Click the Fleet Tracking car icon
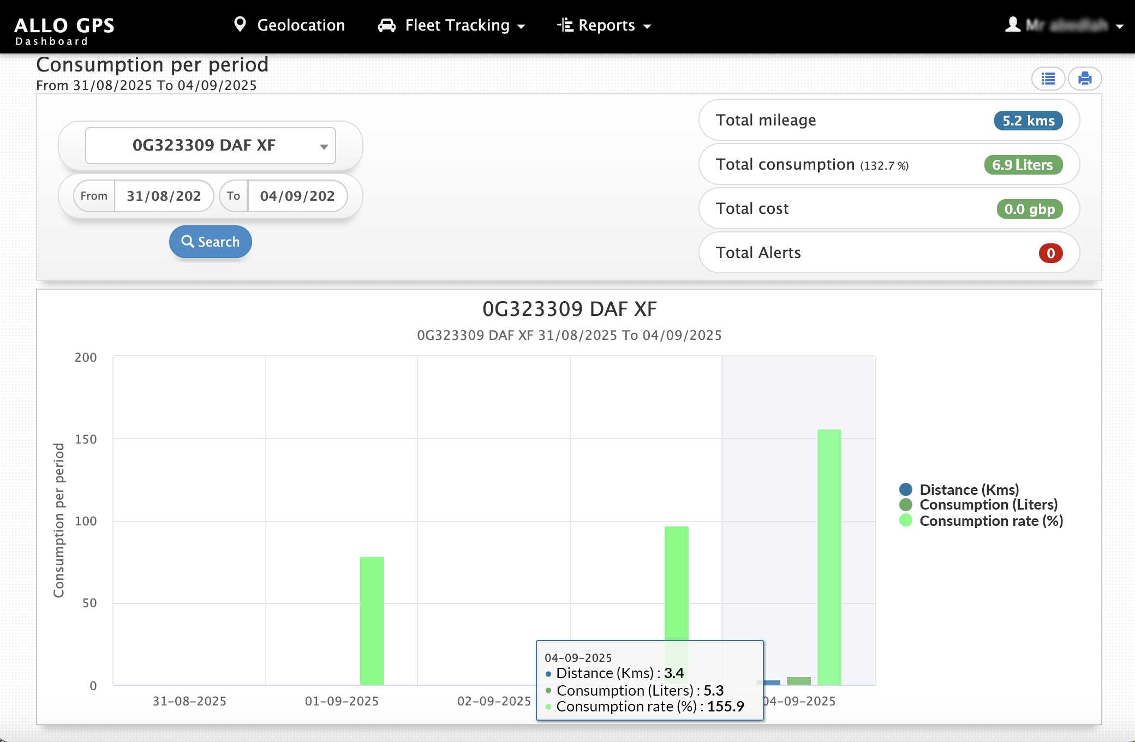The image size is (1135, 742). [387, 26]
